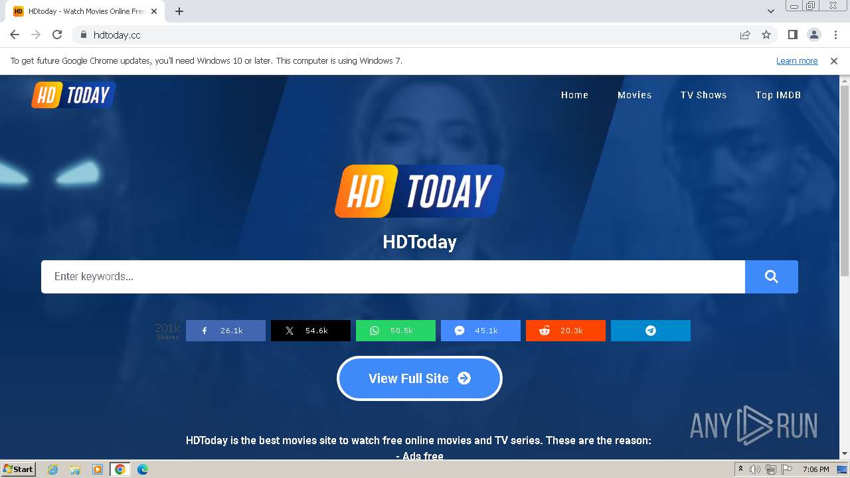Click the magnifier search button
This screenshot has height=478, width=850.
click(x=772, y=277)
